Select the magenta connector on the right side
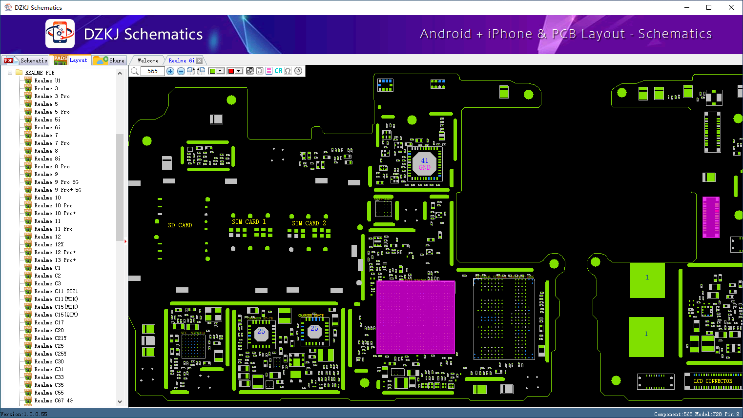This screenshot has width=743, height=418. (711, 217)
